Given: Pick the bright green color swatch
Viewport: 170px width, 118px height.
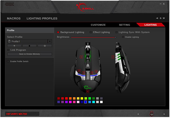Looking at the screenshot, I should coord(90,98).
